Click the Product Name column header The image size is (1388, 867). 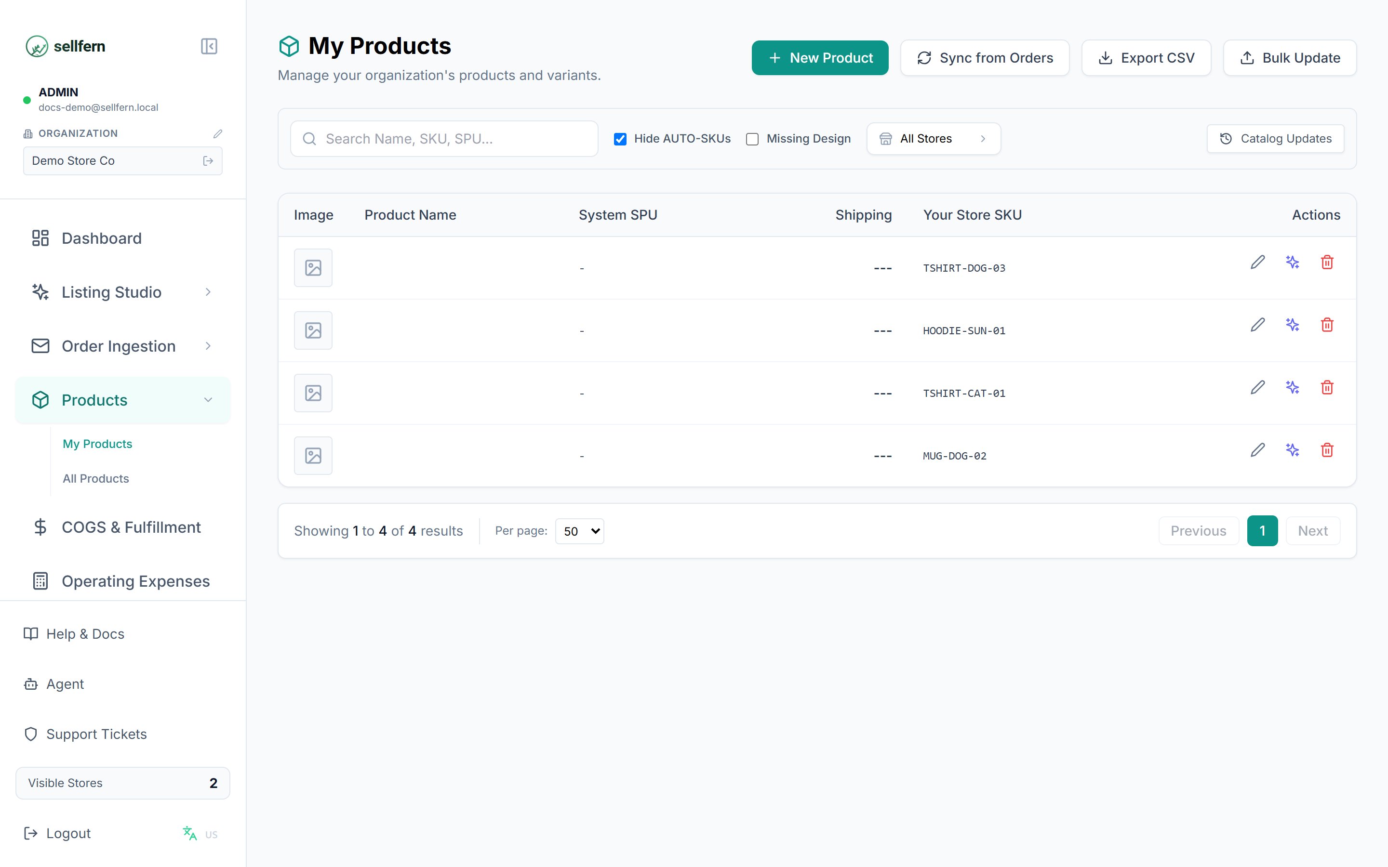point(410,215)
